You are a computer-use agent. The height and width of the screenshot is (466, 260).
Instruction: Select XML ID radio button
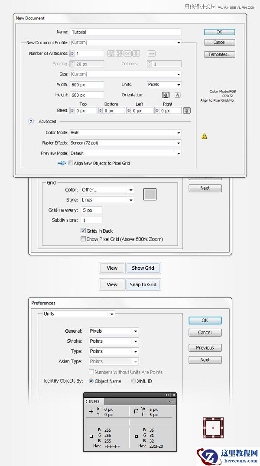(x=133, y=381)
